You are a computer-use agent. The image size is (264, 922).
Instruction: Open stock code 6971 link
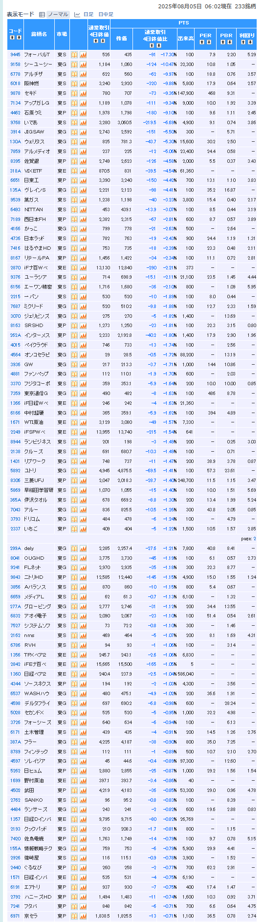pyautogui.click(x=15, y=916)
